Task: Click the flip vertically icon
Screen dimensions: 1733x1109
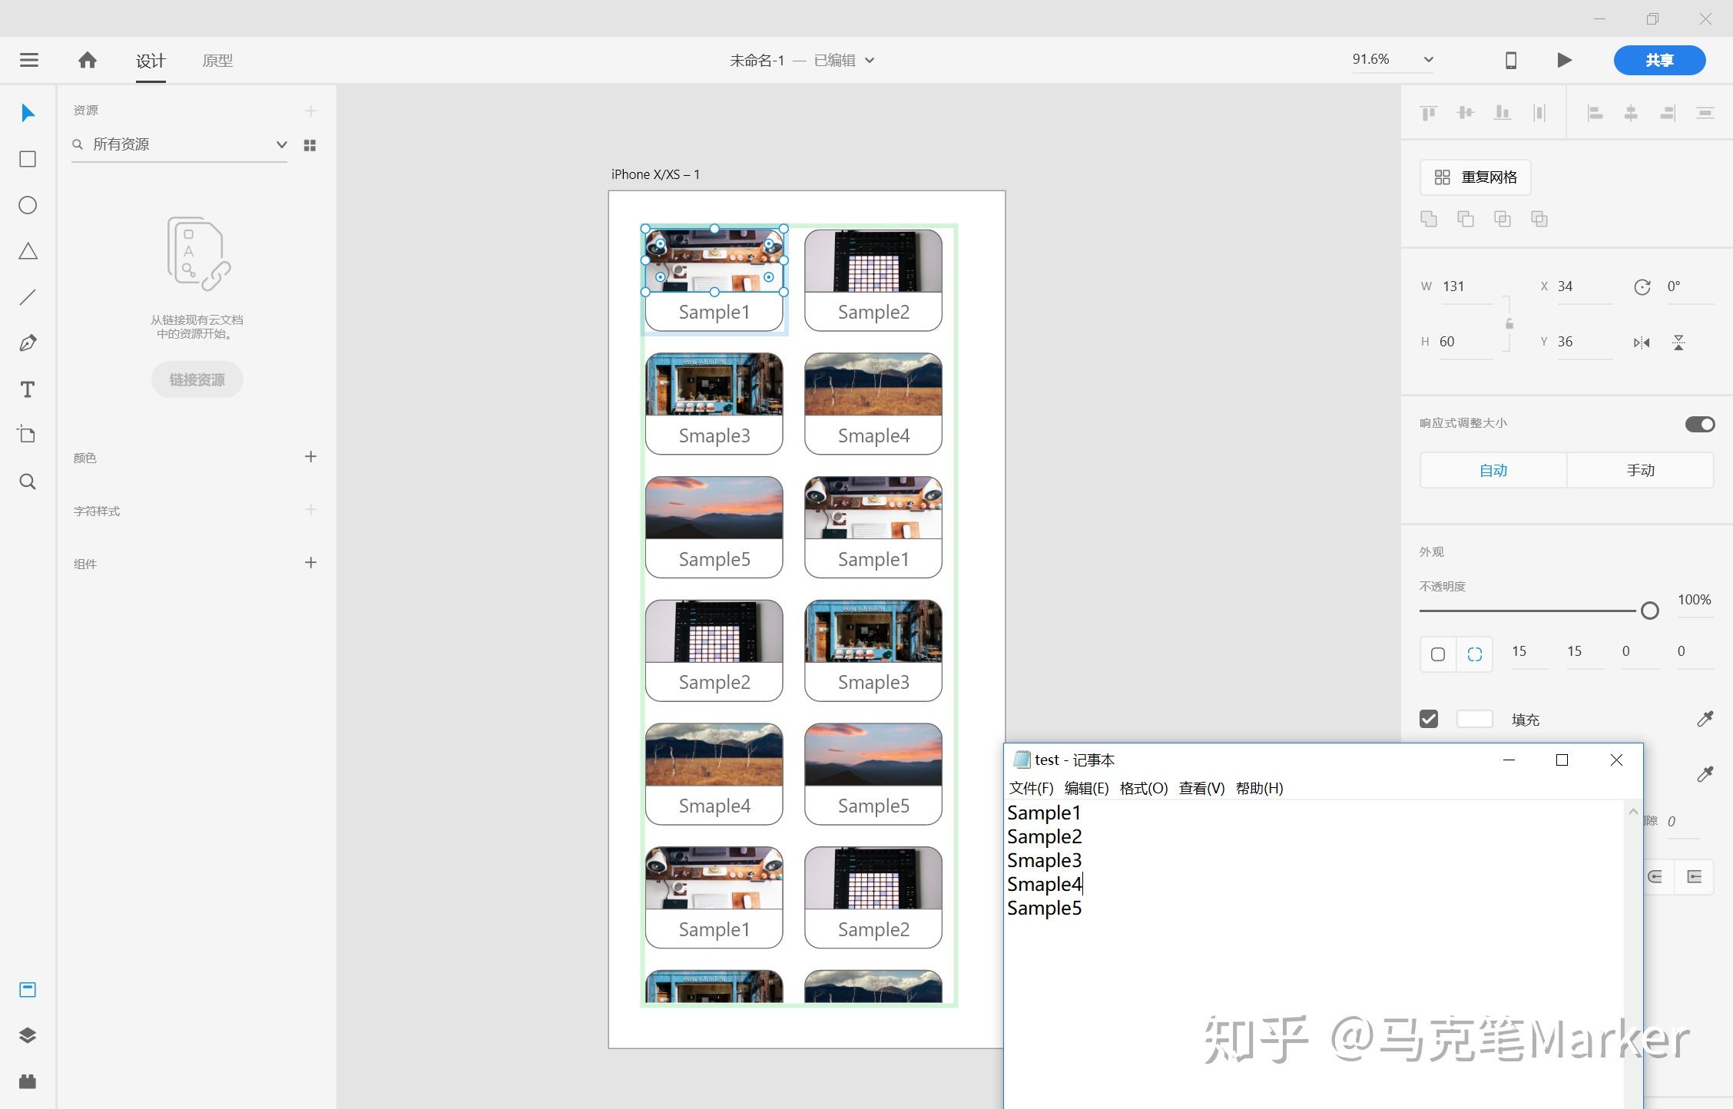Action: (1678, 343)
